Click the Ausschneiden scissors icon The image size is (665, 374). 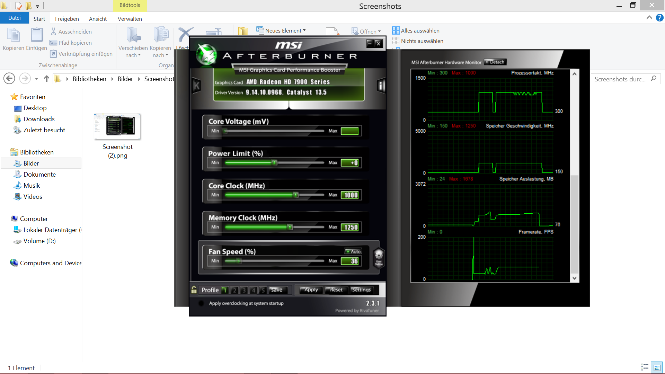tap(54, 32)
